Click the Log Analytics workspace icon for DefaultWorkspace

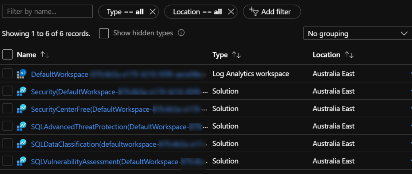pyautogui.click(x=21, y=74)
